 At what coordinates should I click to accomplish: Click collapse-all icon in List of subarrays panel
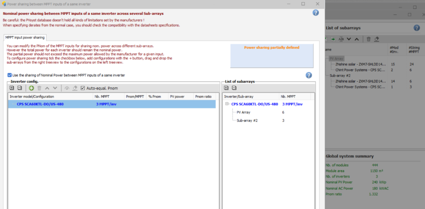234,88
